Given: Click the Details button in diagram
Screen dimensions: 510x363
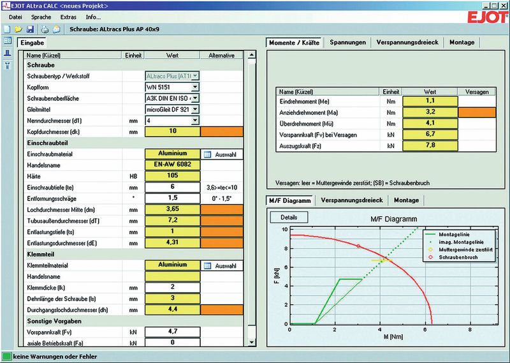Looking at the screenshot, I should coord(289,217).
